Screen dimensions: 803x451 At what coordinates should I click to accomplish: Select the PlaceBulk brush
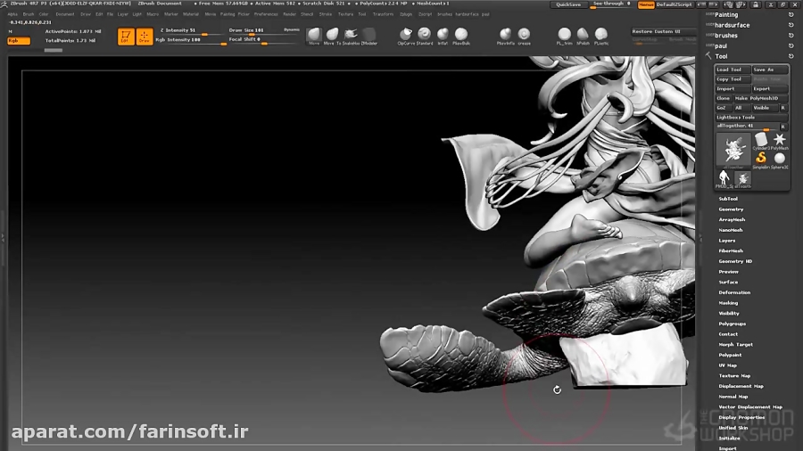461,36
